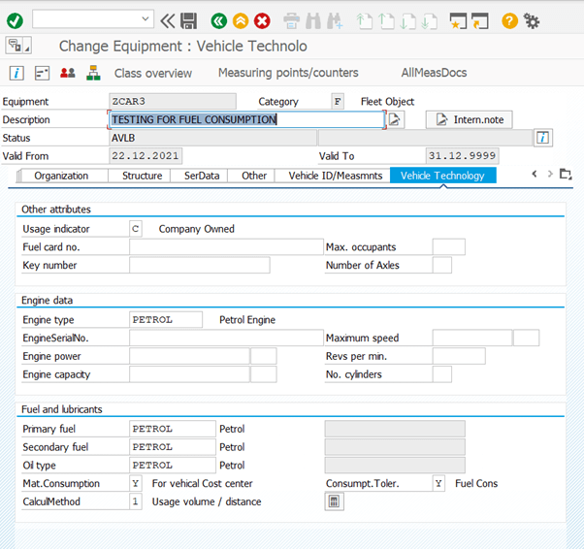The image size is (584, 549).
Task: Click the blue information icon in application toolbar
Action: [x=16, y=73]
